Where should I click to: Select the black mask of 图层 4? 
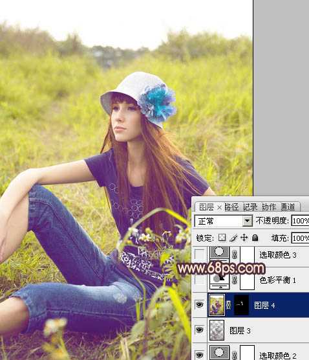click(241, 305)
